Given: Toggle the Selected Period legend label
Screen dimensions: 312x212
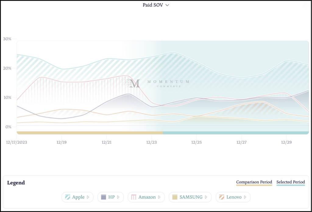Looking at the screenshot, I should (x=291, y=182).
